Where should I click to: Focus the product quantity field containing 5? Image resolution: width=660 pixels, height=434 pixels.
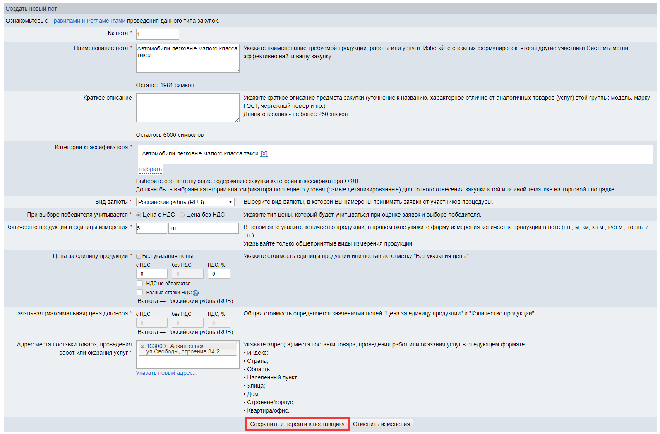151,228
